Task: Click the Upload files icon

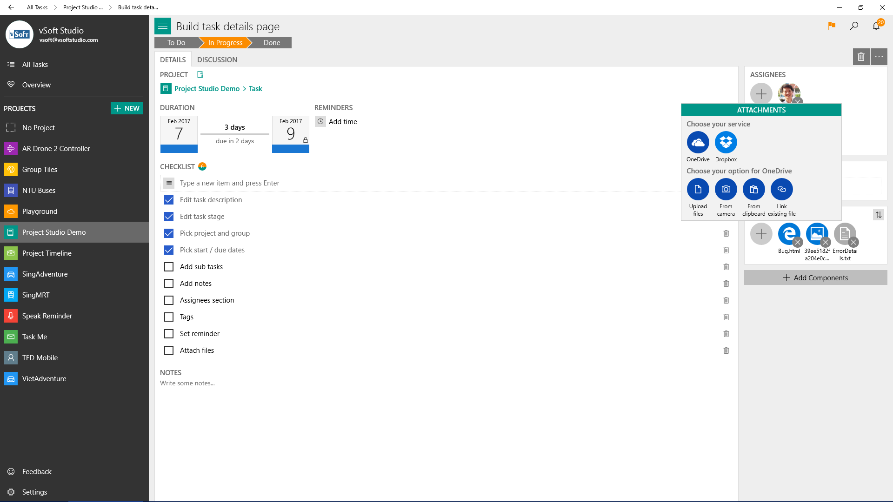Action: point(698,190)
